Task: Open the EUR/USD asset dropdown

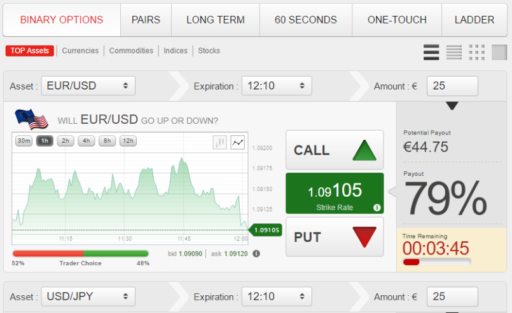Action: click(x=88, y=86)
